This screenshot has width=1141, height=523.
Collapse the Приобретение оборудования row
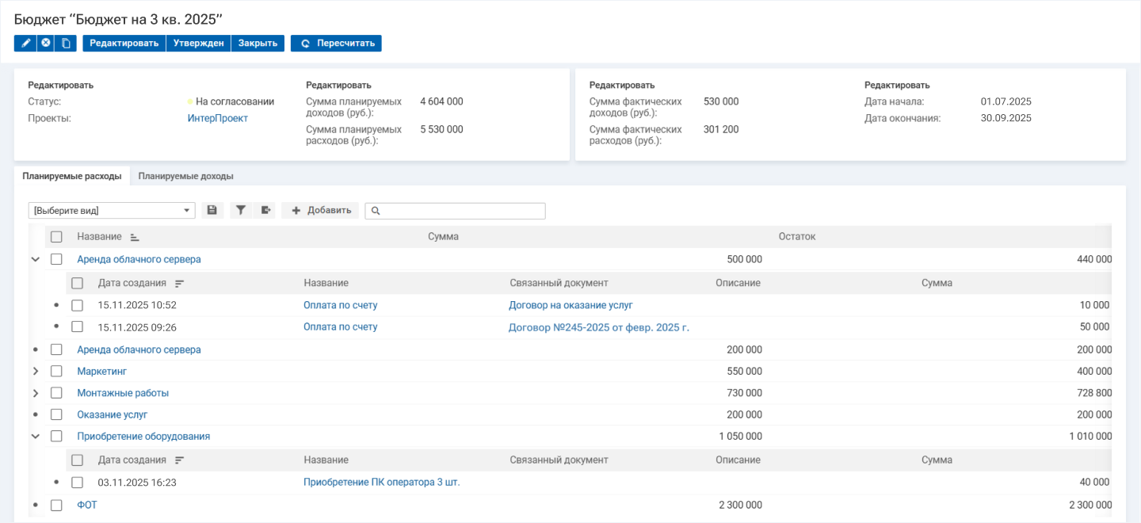coord(36,436)
